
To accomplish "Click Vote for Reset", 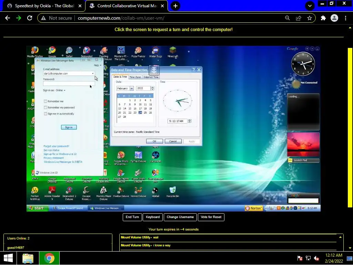I will (211, 217).
